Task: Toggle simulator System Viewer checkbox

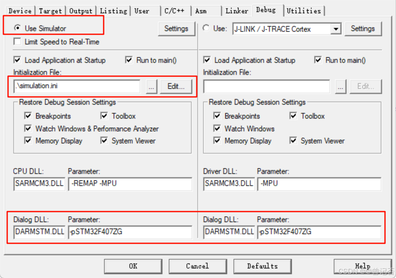Action: [x=104, y=140]
